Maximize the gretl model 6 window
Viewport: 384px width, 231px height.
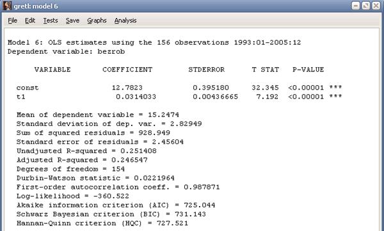(x=365, y=6)
